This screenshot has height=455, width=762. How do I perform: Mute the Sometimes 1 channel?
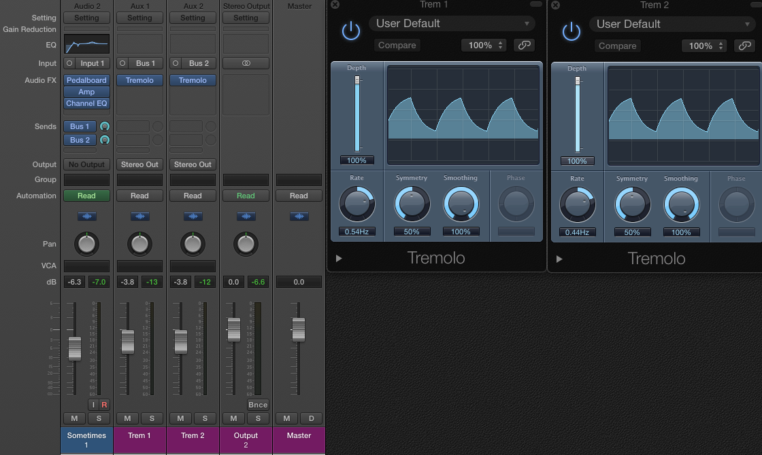pyautogui.click(x=74, y=418)
